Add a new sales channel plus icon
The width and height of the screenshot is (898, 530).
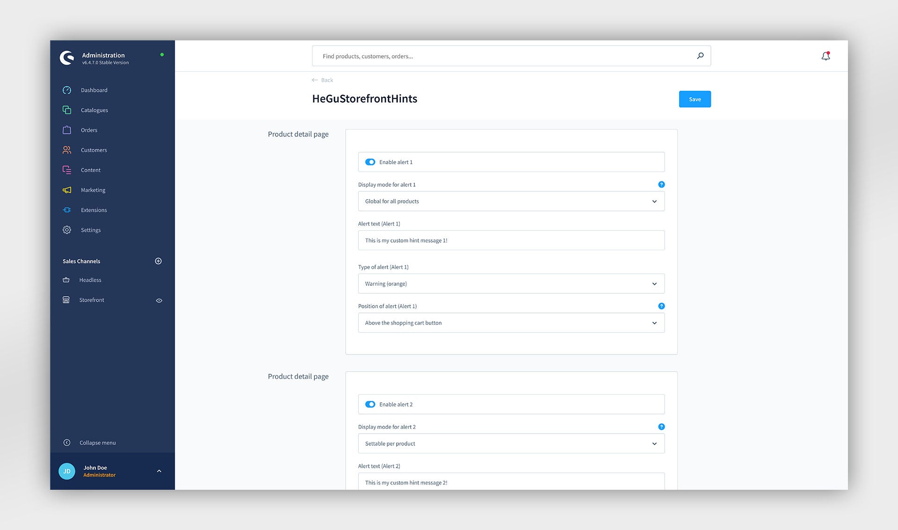(x=158, y=261)
